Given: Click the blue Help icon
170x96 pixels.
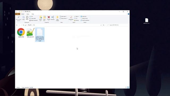Looking at the screenshot, I should pyautogui.click(x=129, y=14).
